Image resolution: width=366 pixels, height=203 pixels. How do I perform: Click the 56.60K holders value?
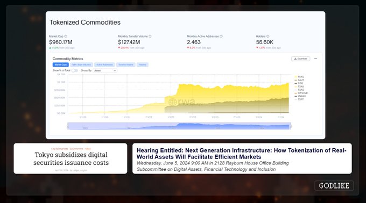(x=264, y=42)
